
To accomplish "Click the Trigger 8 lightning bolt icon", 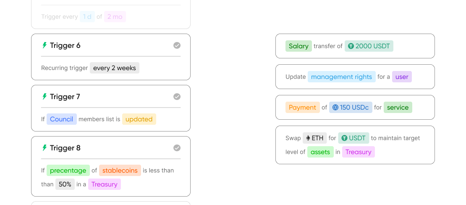I will pyautogui.click(x=45, y=148).
